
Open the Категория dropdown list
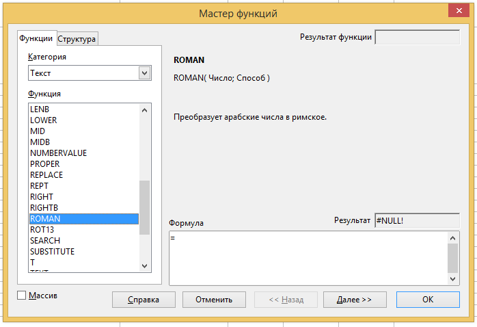tap(144, 73)
